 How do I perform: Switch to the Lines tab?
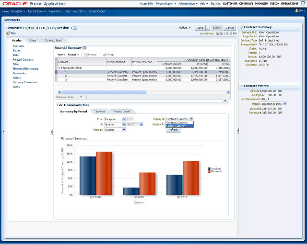point(33,41)
